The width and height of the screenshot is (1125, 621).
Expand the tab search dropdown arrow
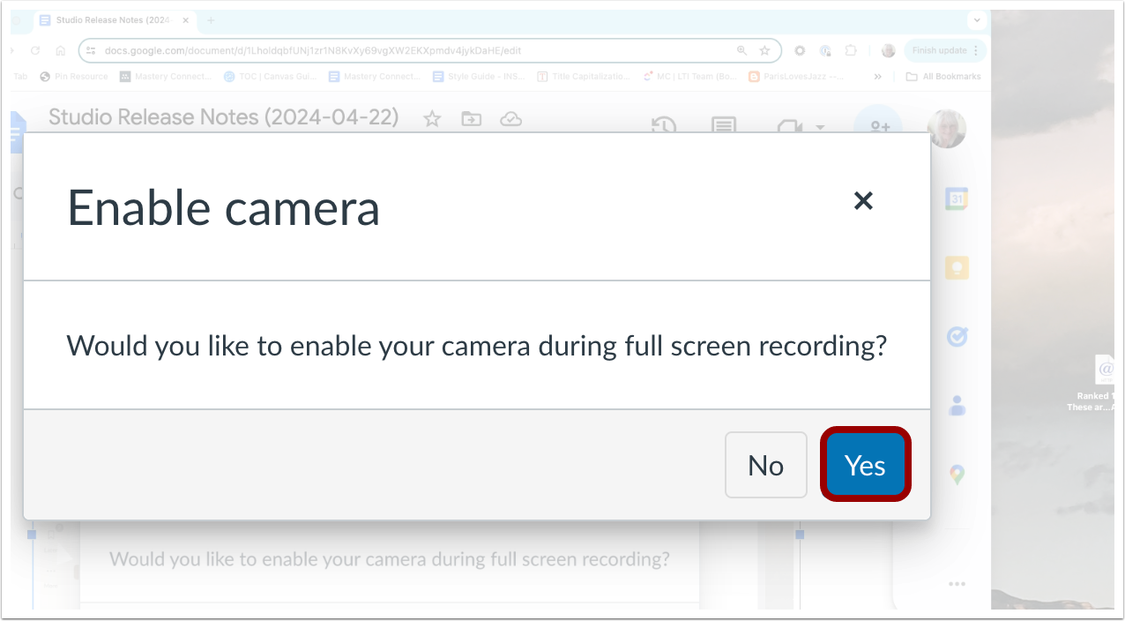(x=977, y=19)
